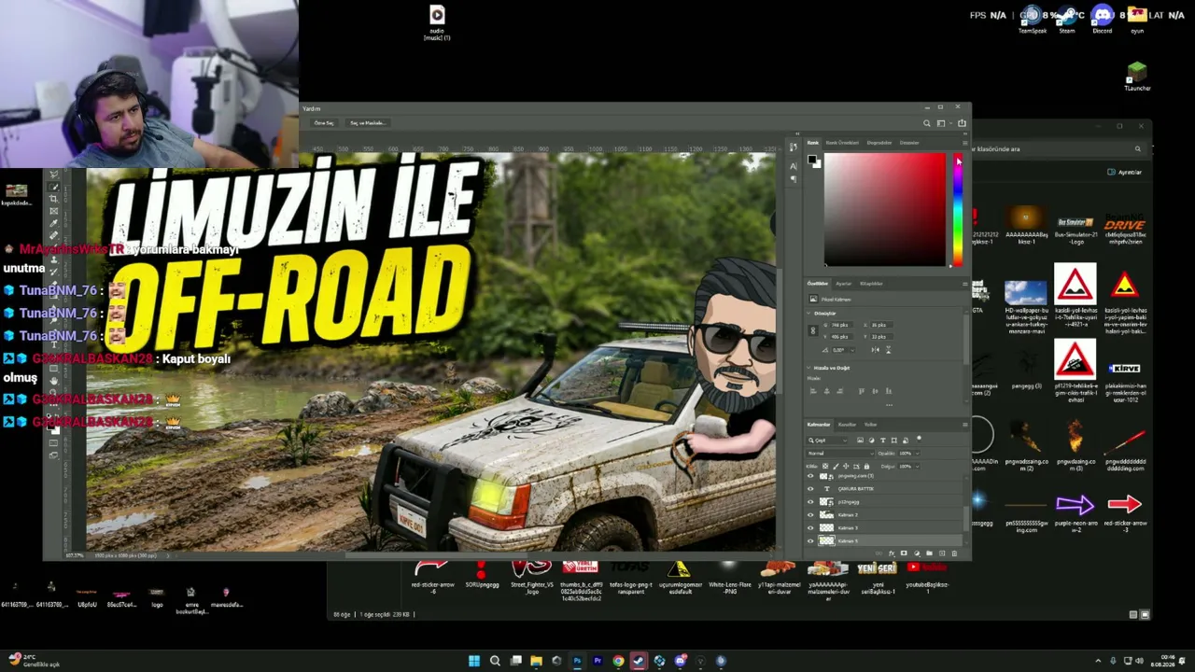Collapse the Hizala ve Dağıt section

click(810, 368)
